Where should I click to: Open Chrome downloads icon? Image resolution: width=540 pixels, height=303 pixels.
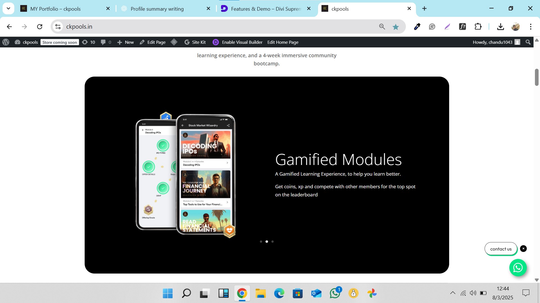click(500, 27)
